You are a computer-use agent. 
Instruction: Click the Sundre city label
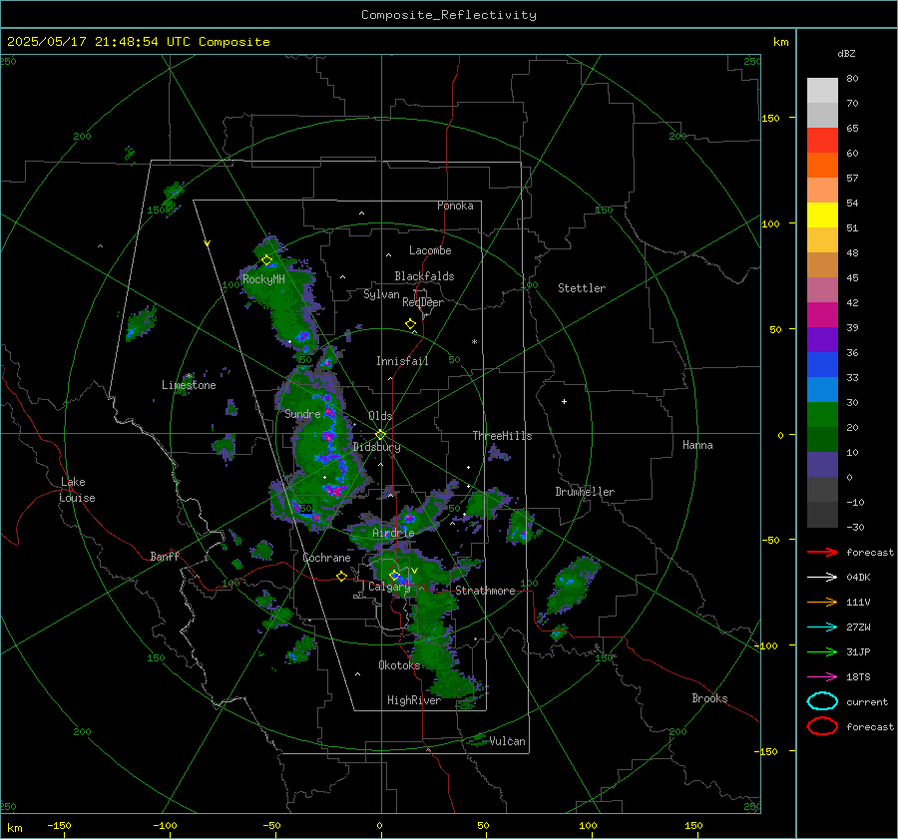(302, 413)
